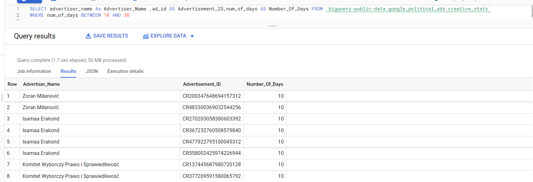Image resolution: width=533 pixels, height=182 pixels.
Task: Click Isamaa Erakond in row 4
Action: [41, 130]
